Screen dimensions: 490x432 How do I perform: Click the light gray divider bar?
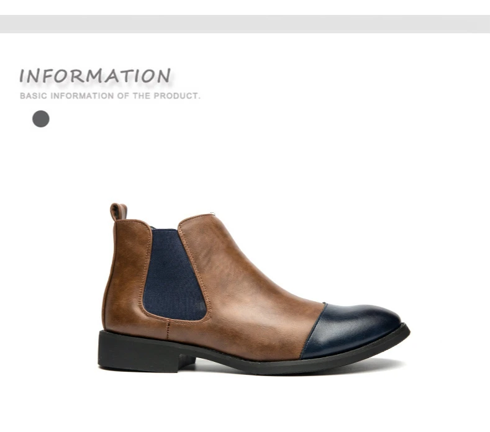245,24
